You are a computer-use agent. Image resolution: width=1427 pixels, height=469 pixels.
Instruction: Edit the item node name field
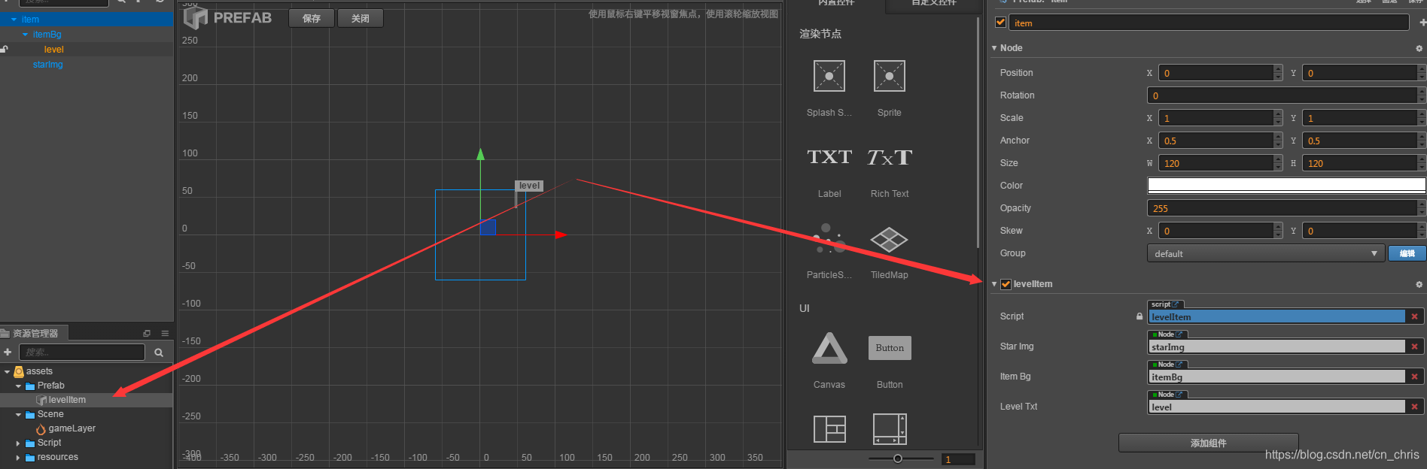click(1209, 23)
